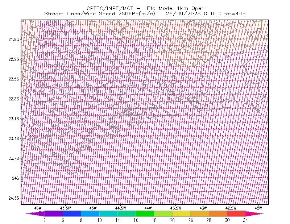Viewport: 290px width, 224px height.
Task: Click the blue legend swatch between 6 and 8
Action: point(72,213)
